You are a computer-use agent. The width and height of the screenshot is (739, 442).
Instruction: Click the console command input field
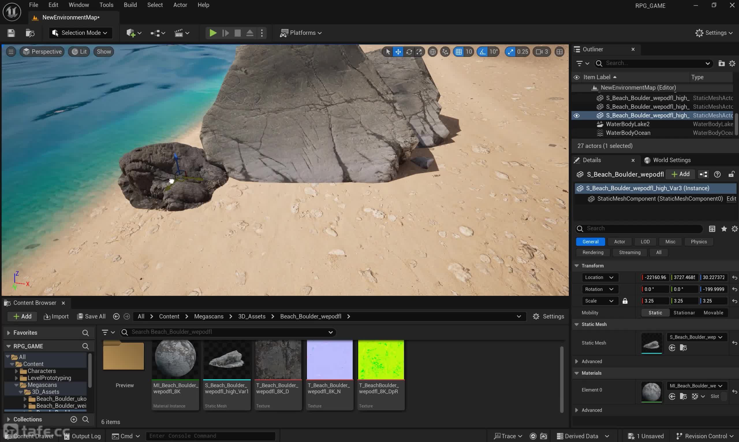click(211, 436)
